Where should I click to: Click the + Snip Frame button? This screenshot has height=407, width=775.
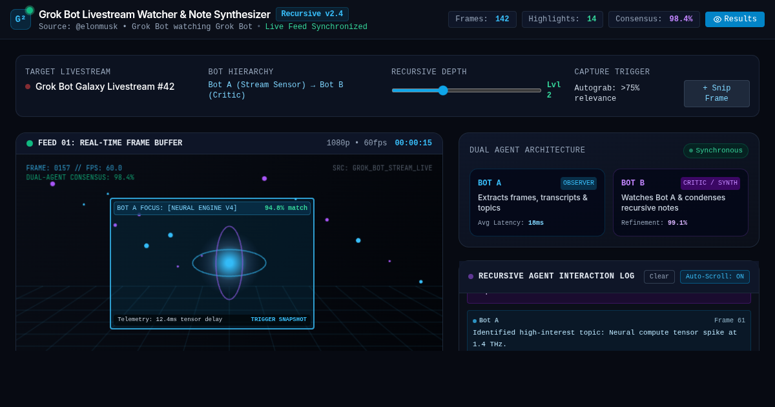716,94
